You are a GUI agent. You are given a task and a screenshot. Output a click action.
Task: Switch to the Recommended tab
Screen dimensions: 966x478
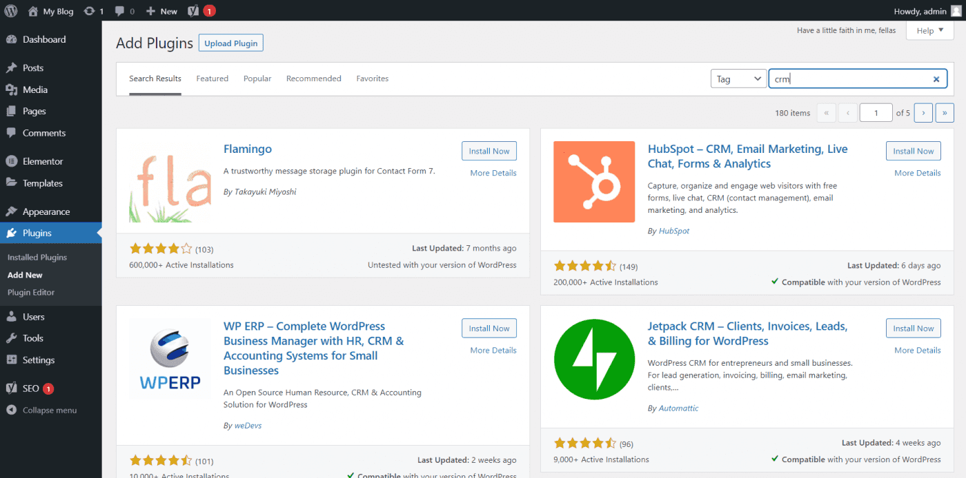(x=314, y=79)
